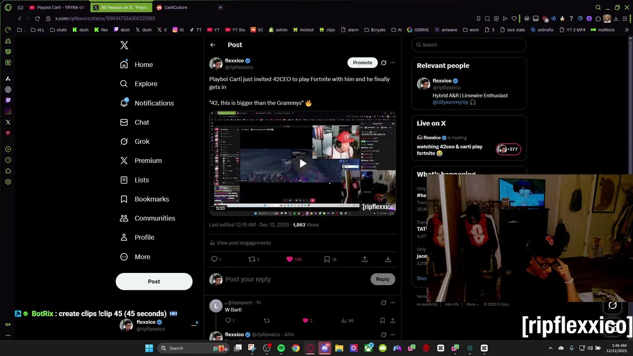Expand the $crypto bookmarks folder
This screenshot has width=633, height=356.
[x=375, y=30]
